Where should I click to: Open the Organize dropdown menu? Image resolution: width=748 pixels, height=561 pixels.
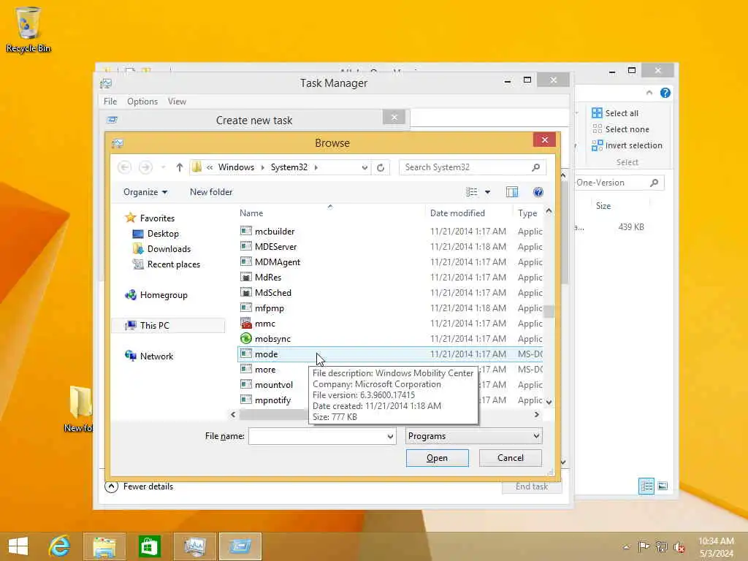[x=145, y=192]
